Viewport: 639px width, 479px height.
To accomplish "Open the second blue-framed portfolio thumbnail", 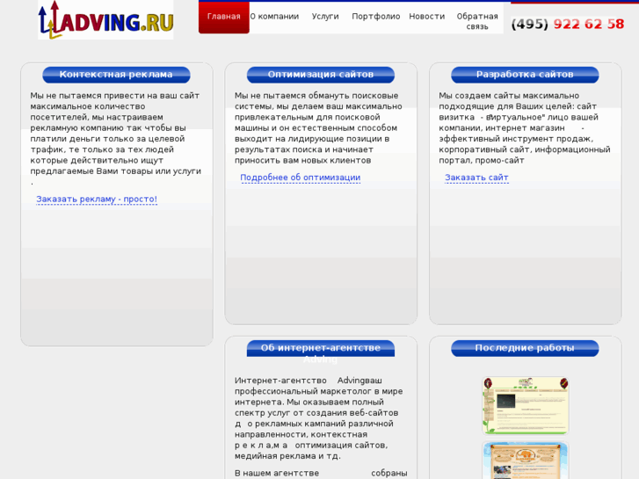I will 526,461.
